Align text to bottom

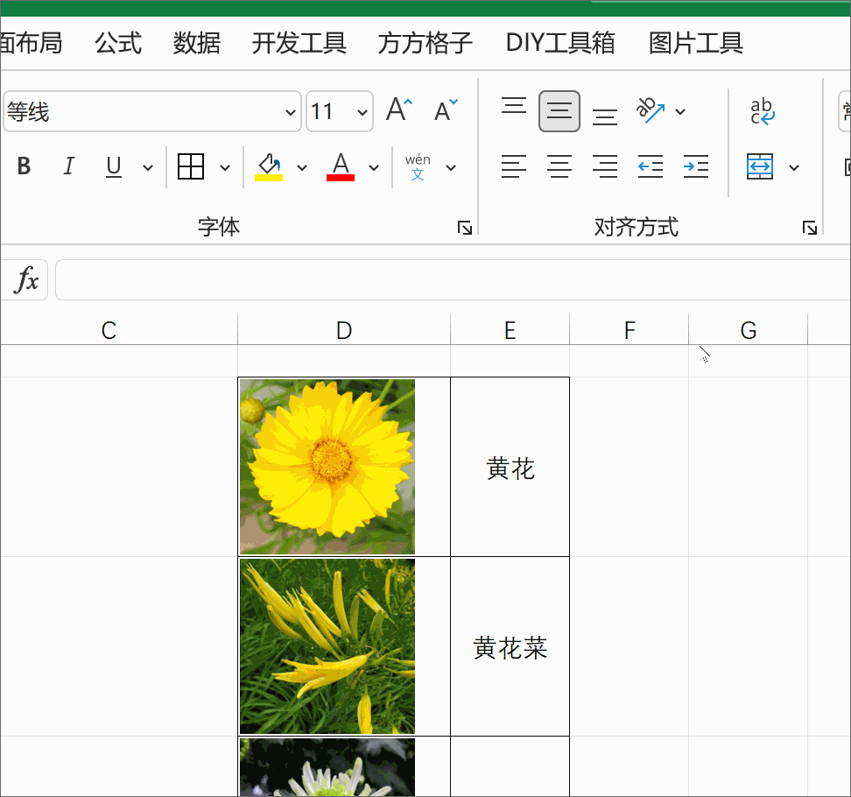(605, 116)
